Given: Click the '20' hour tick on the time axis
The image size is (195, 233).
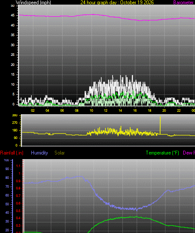Looking at the screenshot, I should (164, 110).
